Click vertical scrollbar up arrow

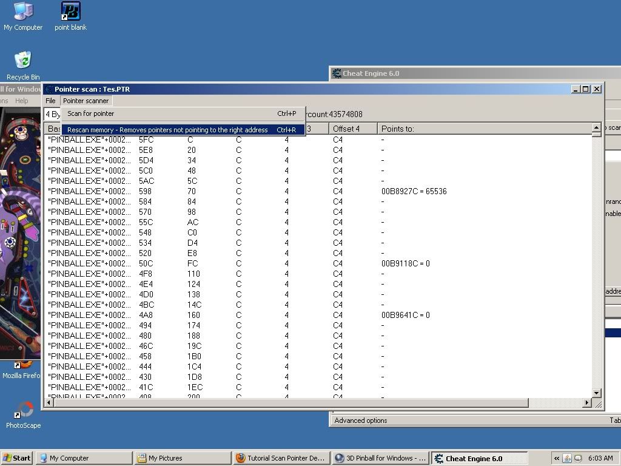[597, 127]
